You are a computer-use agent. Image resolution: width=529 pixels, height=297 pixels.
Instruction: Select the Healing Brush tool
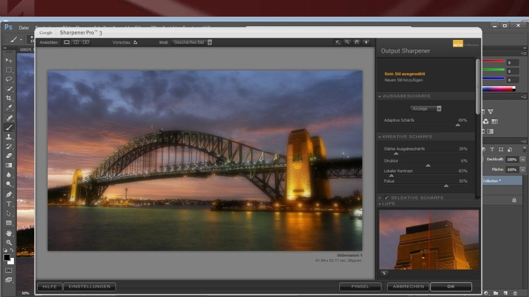(x=9, y=118)
